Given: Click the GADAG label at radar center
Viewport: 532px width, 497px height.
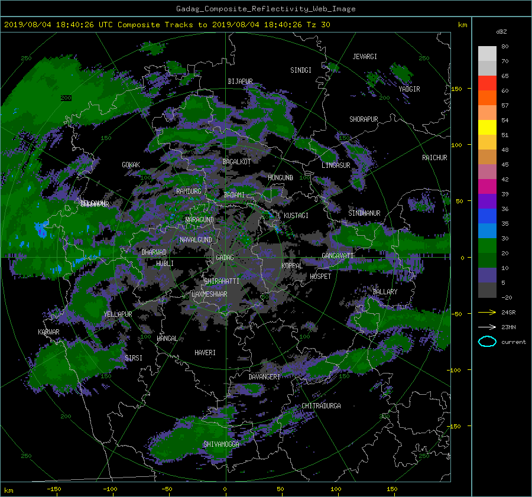Looking at the screenshot, I should (x=225, y=258).
